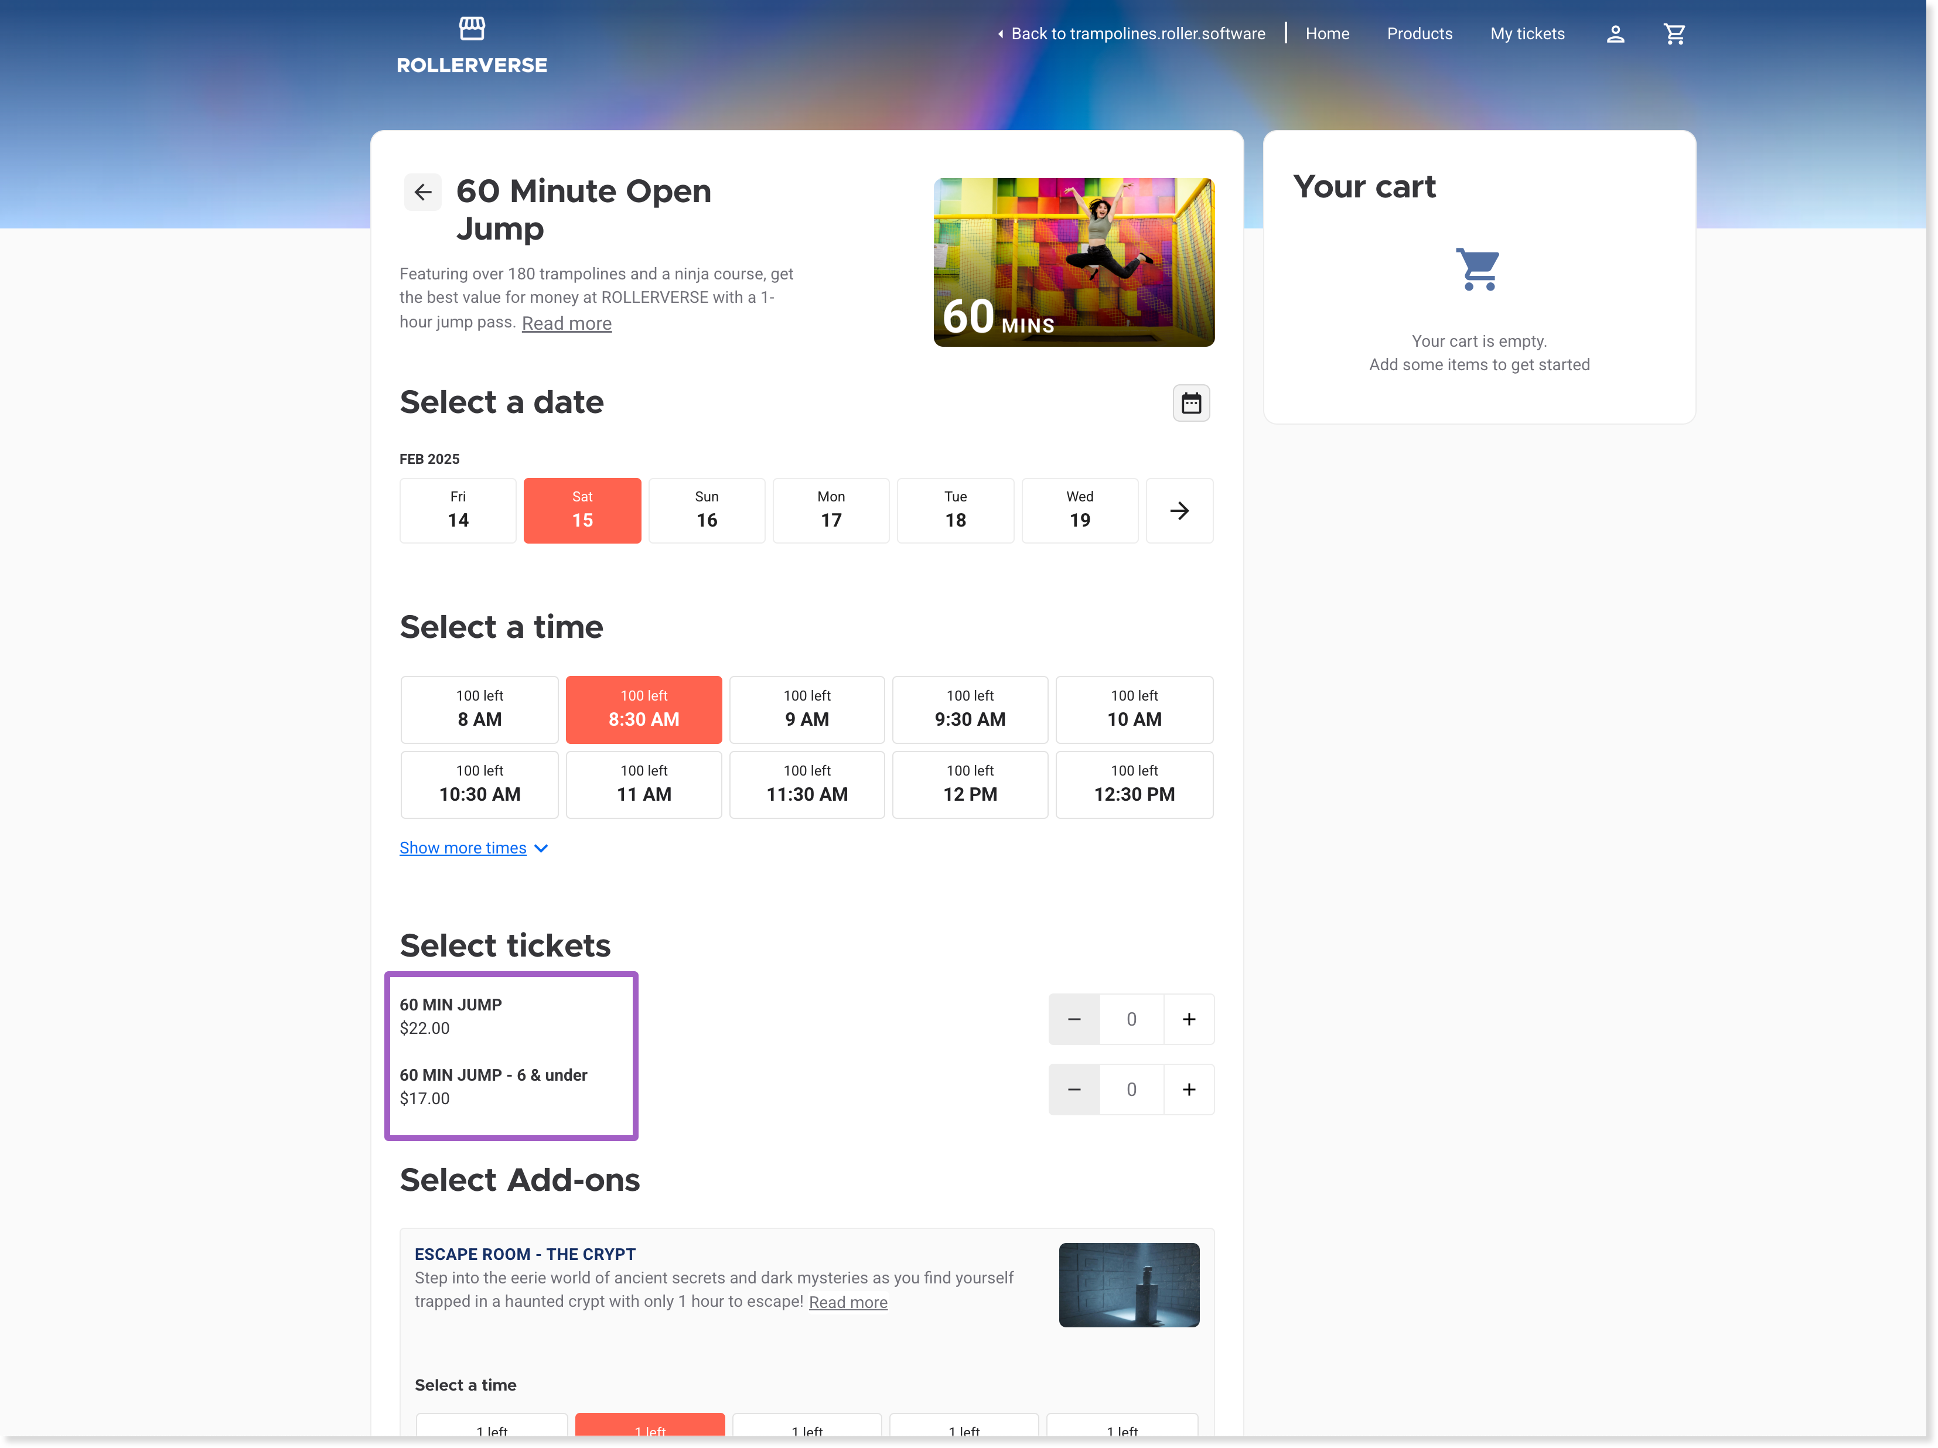Click the $22.00 ticket price
Viewport: 1938px width, 1448px height.
pyautogui.click(x=424, y=1029)
